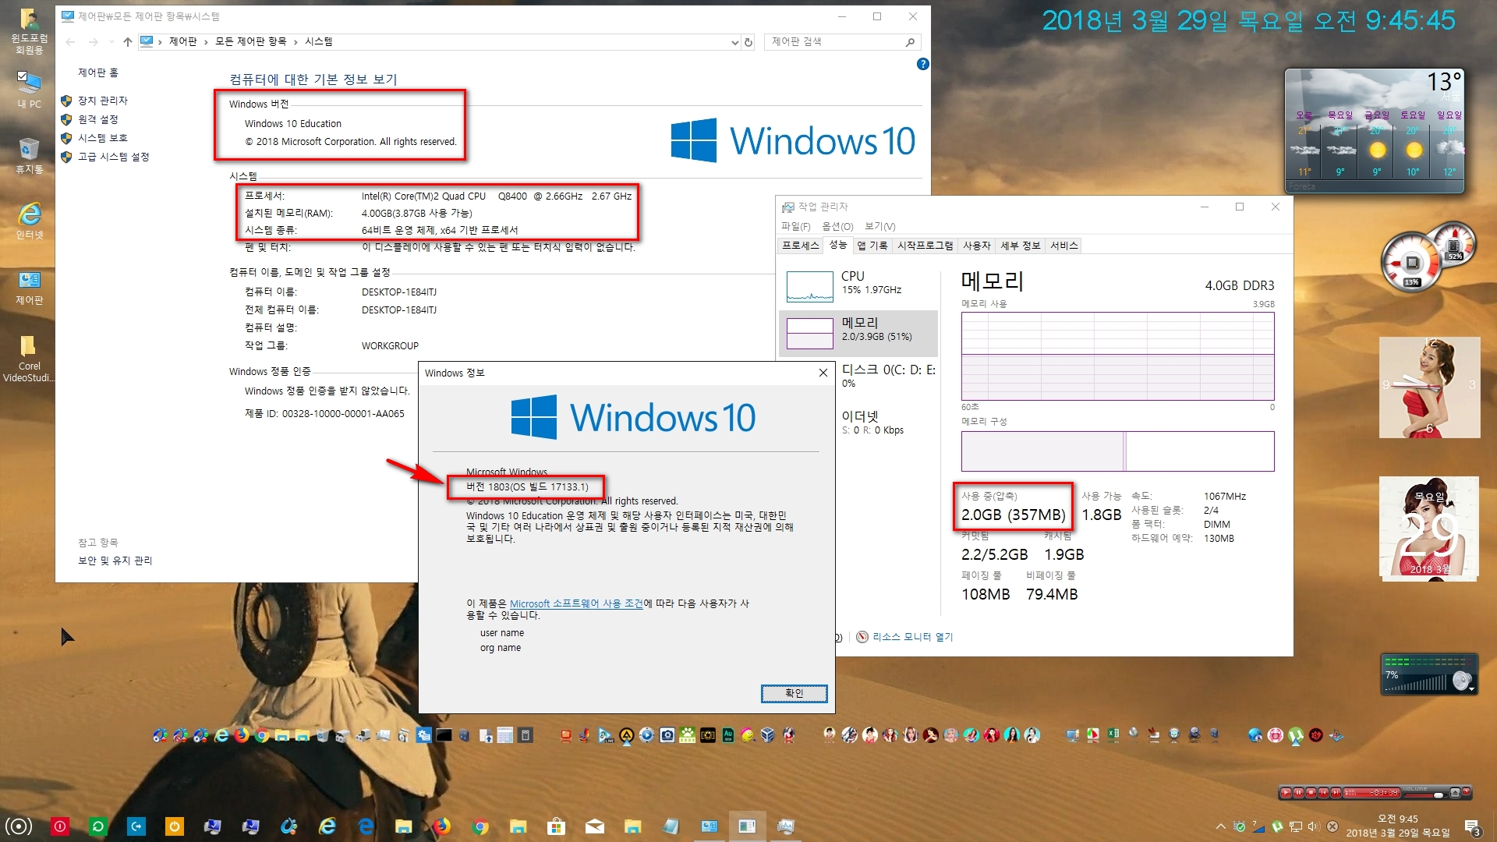Open calculator icon in desktop dock
This screenshot has width=1497, height=842.
[x=526, y=734]
